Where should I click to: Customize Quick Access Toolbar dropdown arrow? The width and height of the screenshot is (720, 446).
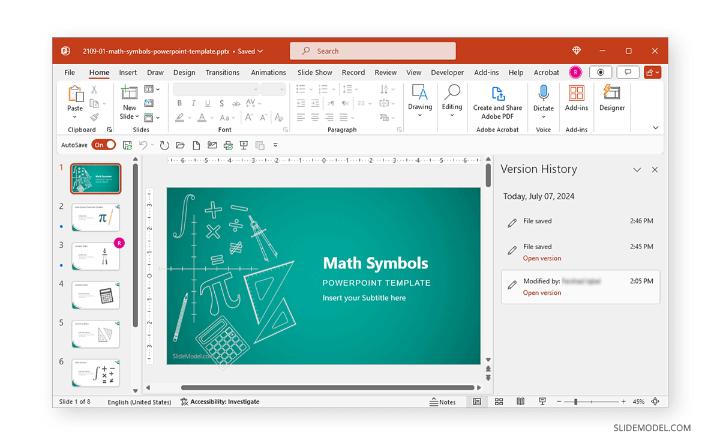click(x=275, y=145)
